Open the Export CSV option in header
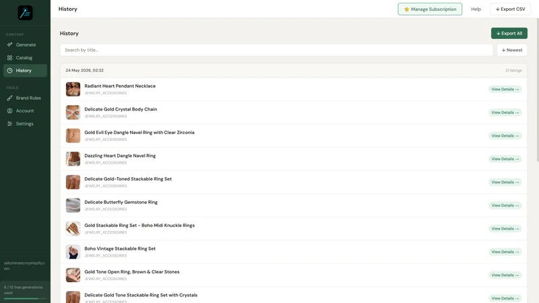Screen dimensions: 539x303 510,9
